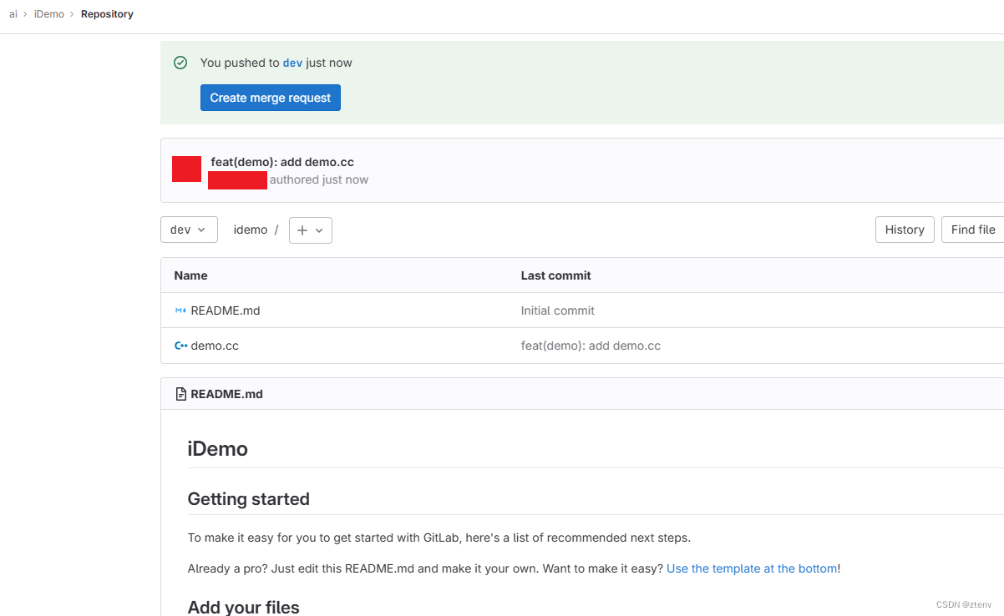Click the redacted author avatar
This screenshot has width=1004, height=616.
186,169
